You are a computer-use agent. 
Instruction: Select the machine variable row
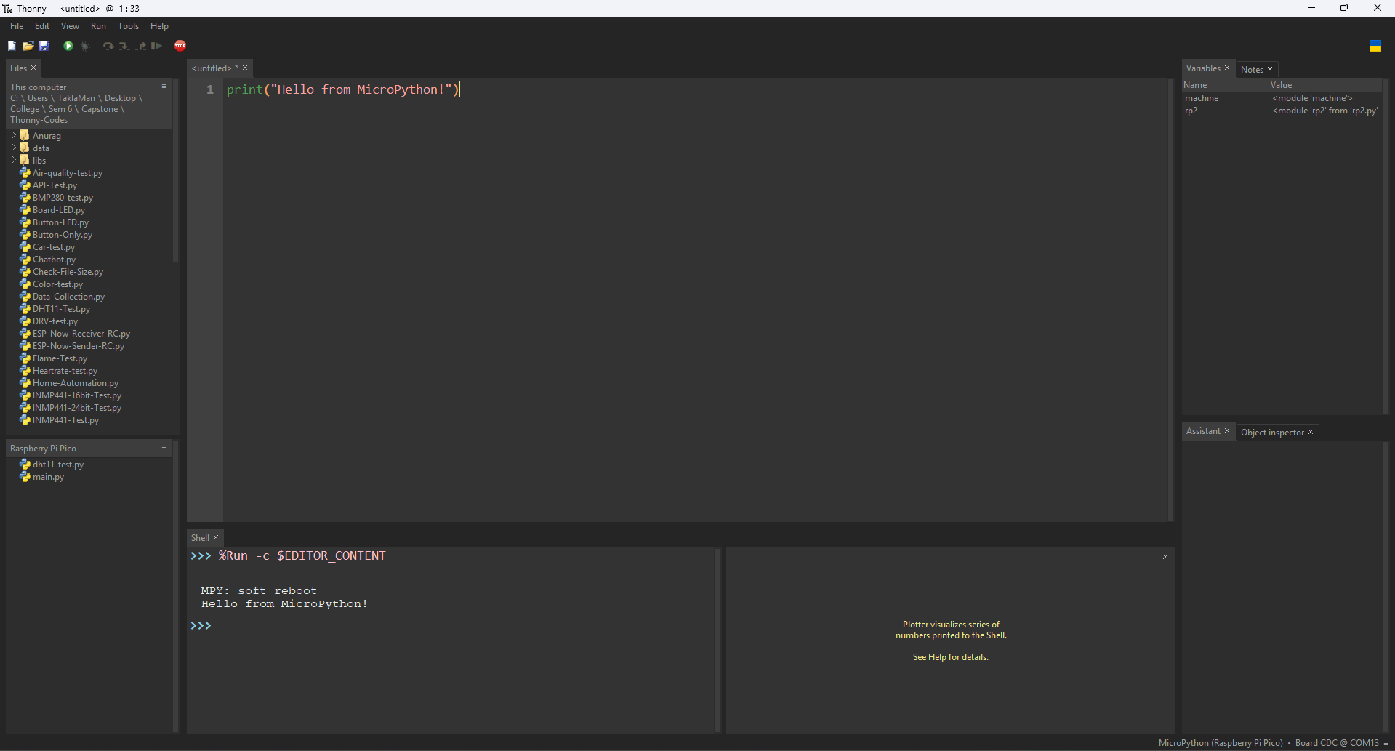pyautogui.click(x=1282, y=98)
